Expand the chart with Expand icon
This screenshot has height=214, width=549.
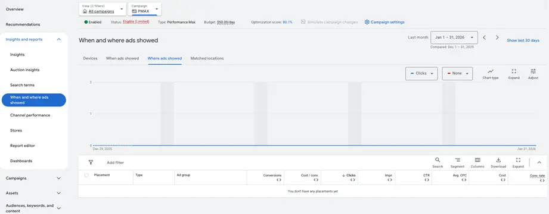point(514,71)
